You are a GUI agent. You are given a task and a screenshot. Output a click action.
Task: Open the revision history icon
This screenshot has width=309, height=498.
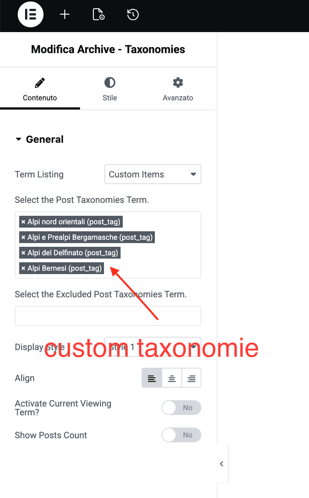tap(133, 15)
